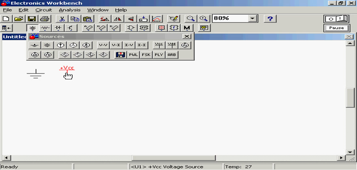Open the Transistors parts bin

(x=71, y=28)
